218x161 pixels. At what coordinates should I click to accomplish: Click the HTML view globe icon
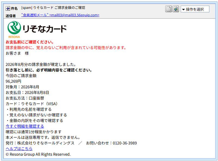(175, 9)
